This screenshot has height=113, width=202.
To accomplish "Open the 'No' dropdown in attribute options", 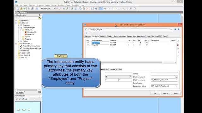I will click(x=131, y=77).
